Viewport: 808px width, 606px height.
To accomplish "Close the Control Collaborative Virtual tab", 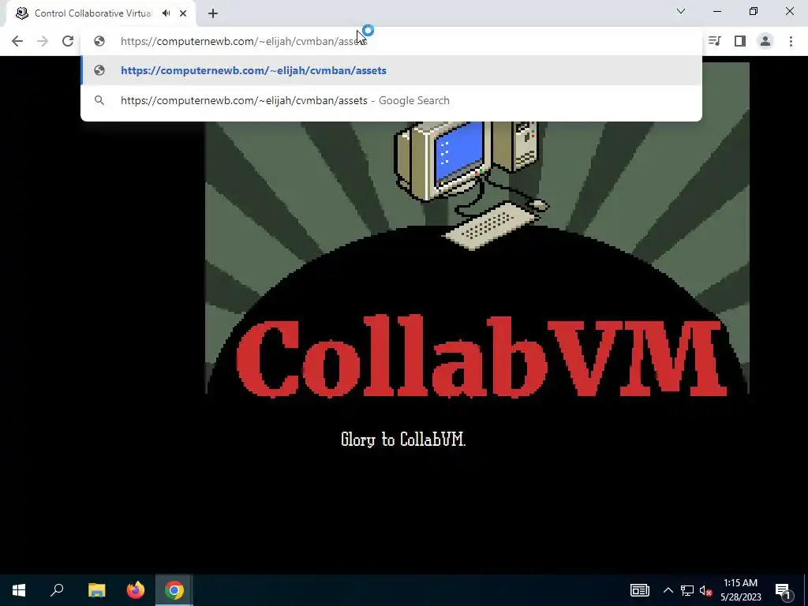I will click(183, 13).
